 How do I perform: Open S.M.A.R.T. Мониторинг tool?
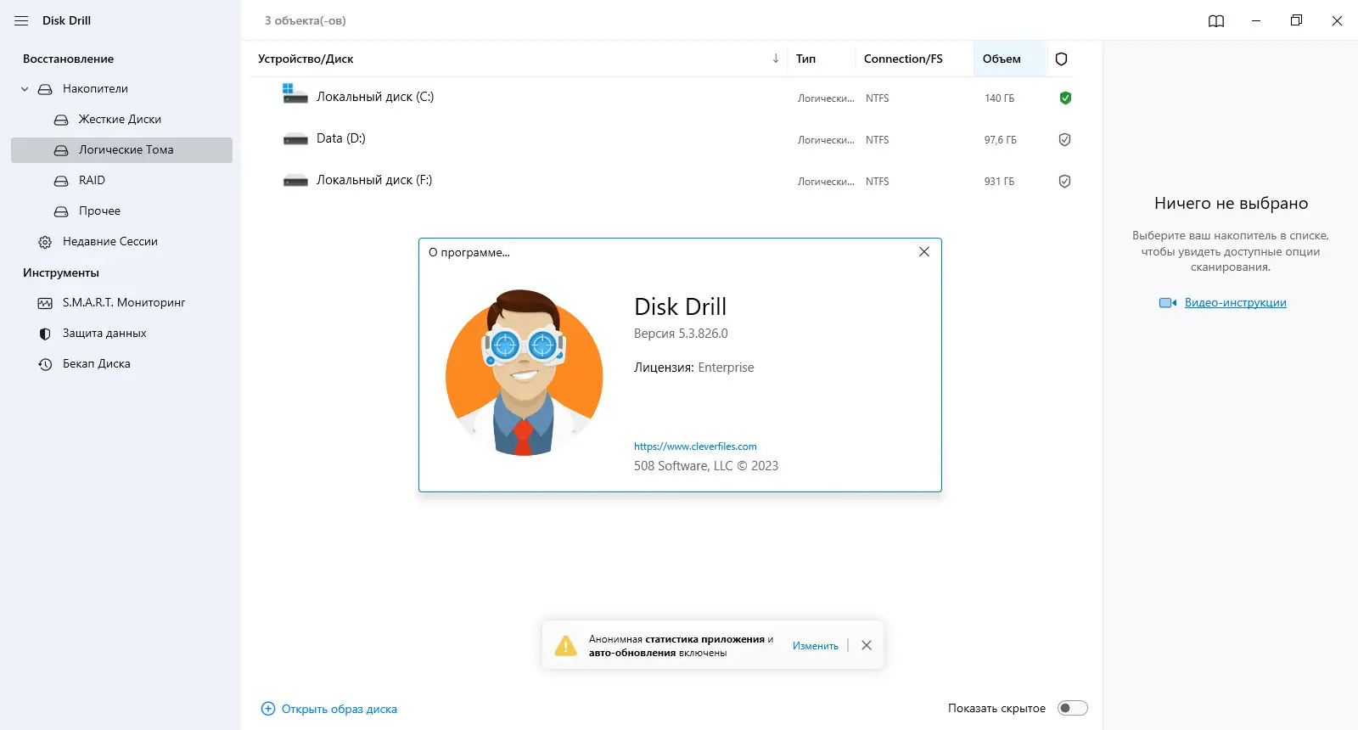coord(123,302)
